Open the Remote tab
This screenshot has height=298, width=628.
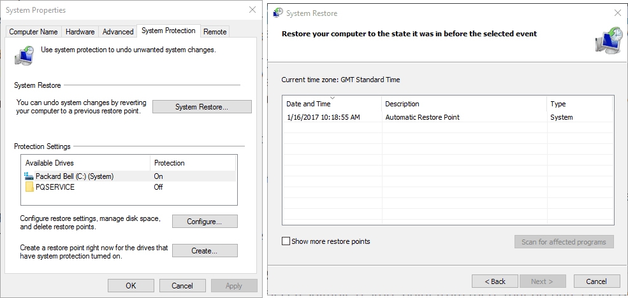(x=215, y=32)
